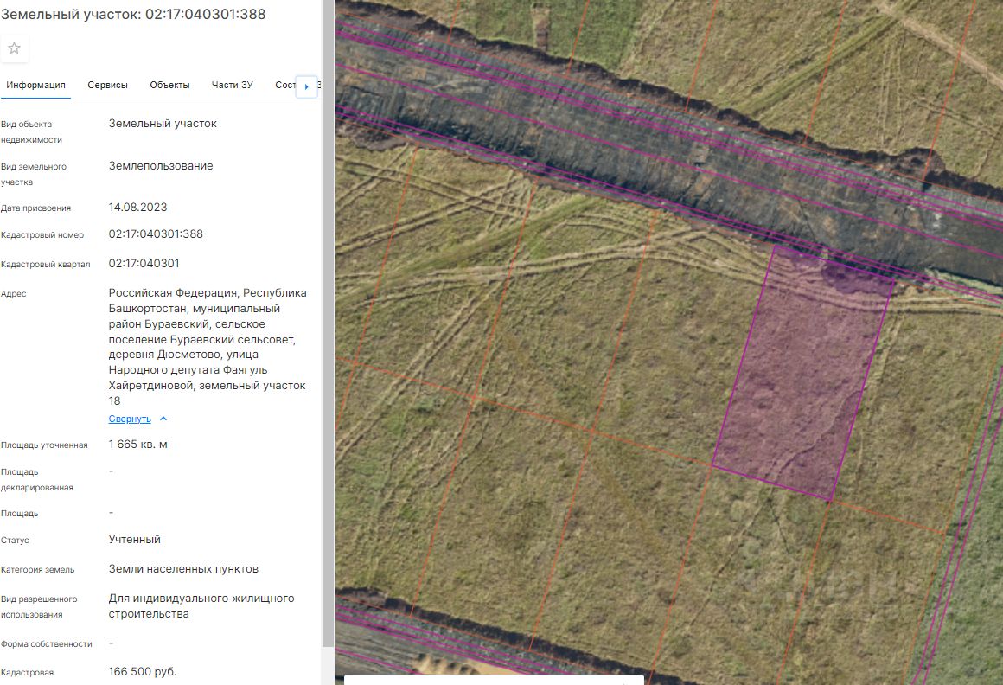Screen dimensions: 1003x685
Task: Click the cadastral value 166 500 руб.
Action: click(x=142, y=671)
